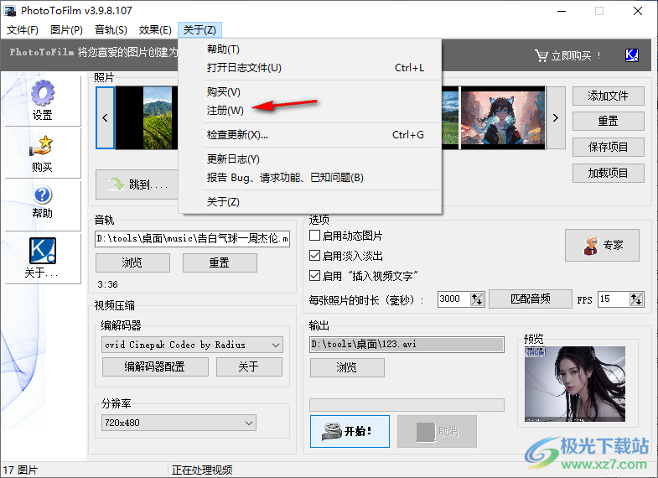Screen dimensions: 658x478
Task: Open the Settings gear icon in sidebar
Action: [43, 93]
